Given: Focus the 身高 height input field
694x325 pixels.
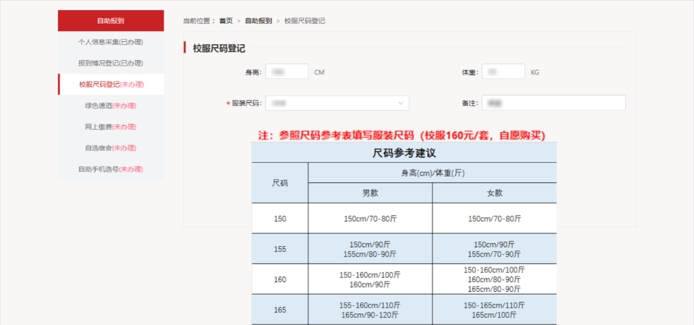Looking at the screenshot, I should pos(287,72).
